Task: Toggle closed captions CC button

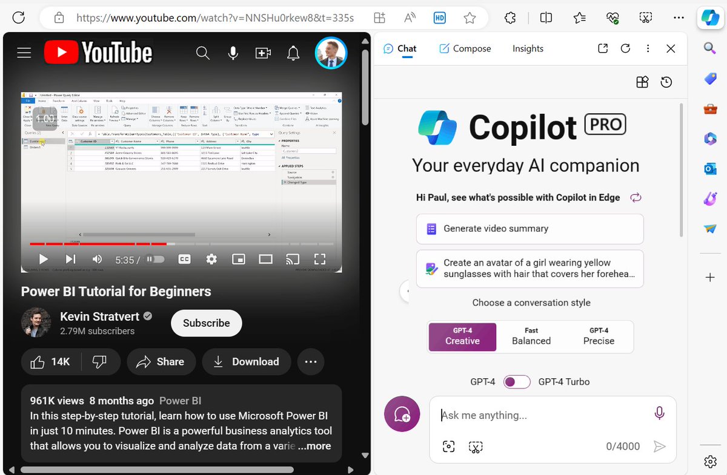Action: (185, 259)
